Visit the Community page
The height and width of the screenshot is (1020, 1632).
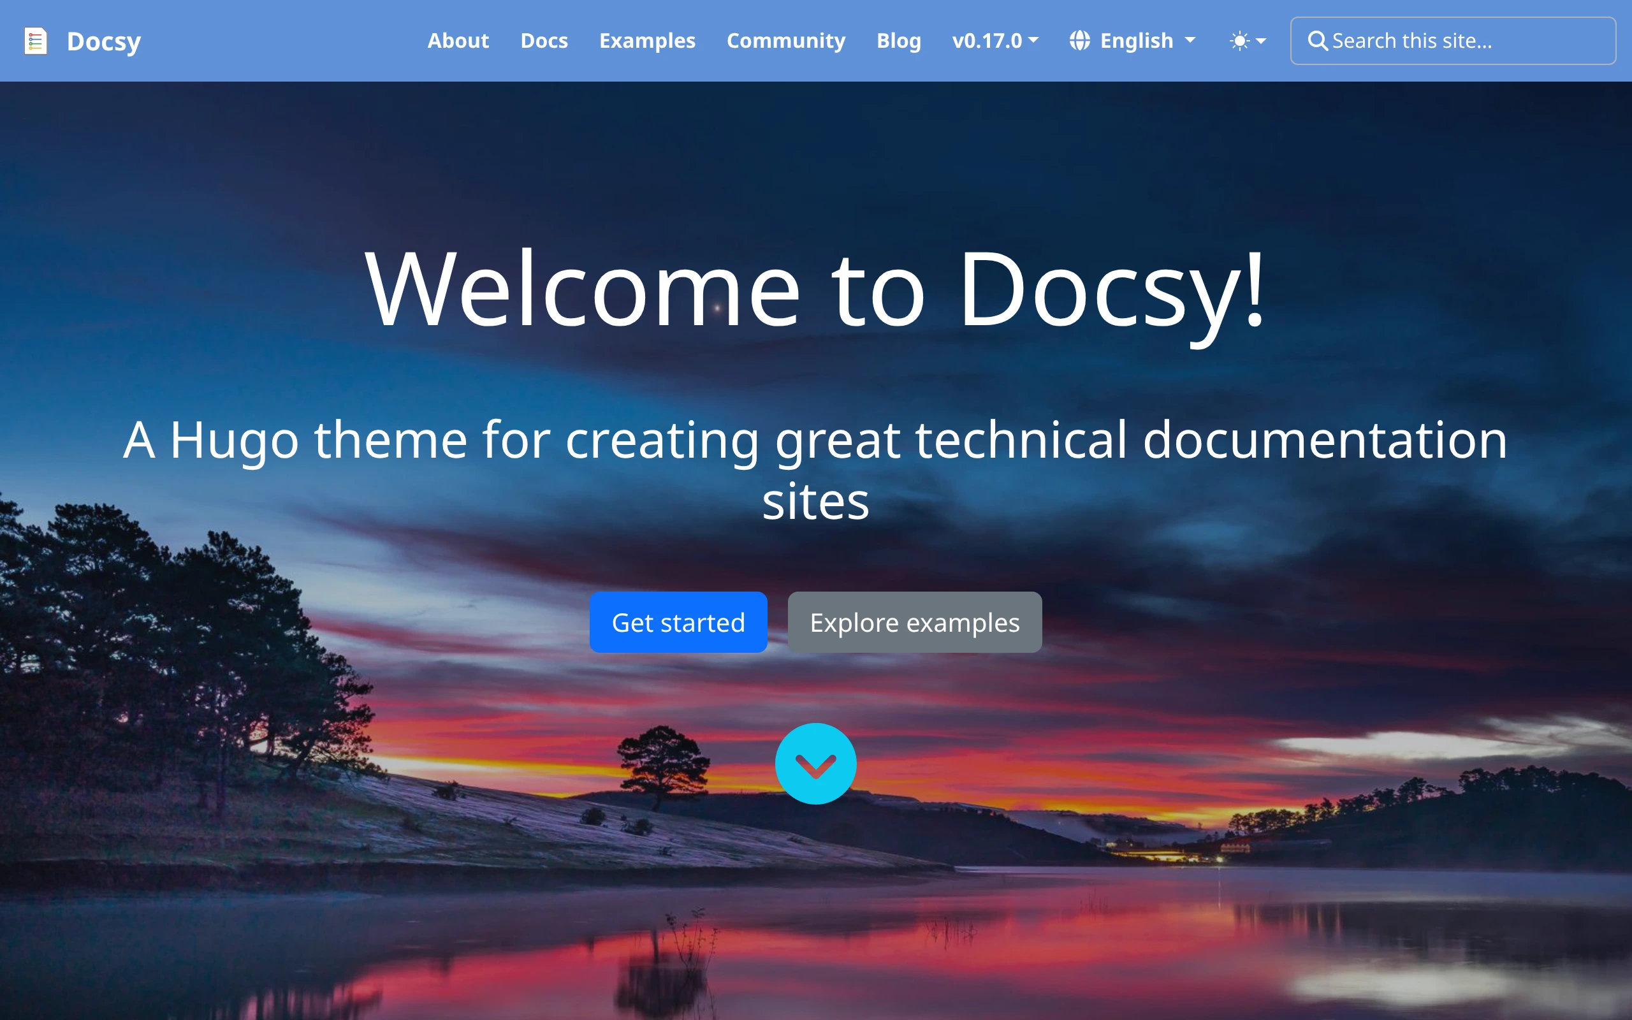(x=785, y=40)
